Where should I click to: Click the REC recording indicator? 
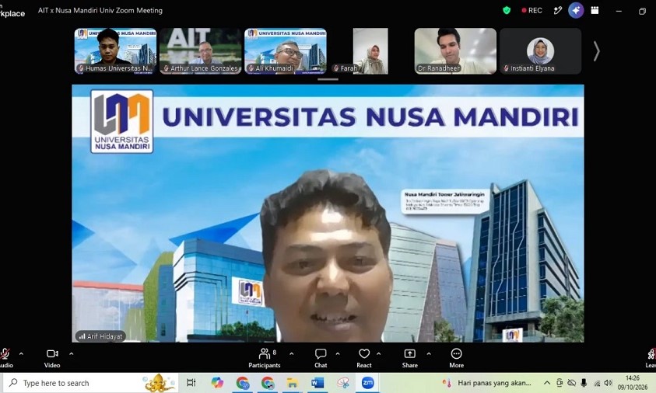[x=531, y=10]
